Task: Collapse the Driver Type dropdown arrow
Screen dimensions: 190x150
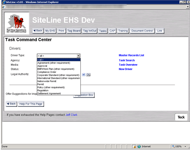Action: 78,56
